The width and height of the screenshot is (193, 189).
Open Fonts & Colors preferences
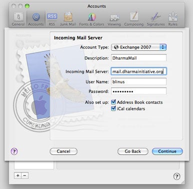tap(91, 19)
